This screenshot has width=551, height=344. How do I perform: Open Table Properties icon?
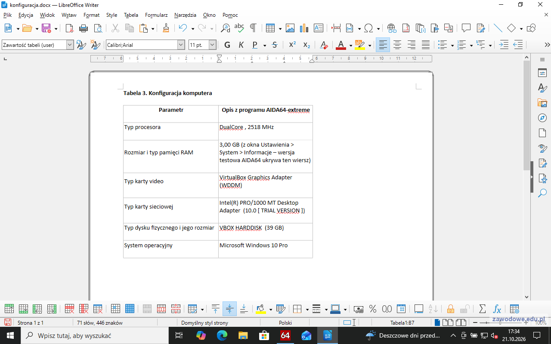(514, 309)
